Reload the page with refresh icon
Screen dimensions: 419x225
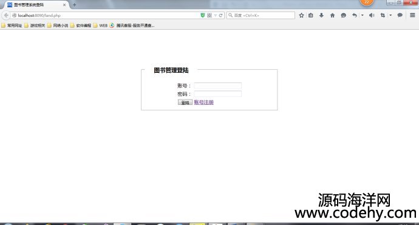220,16
